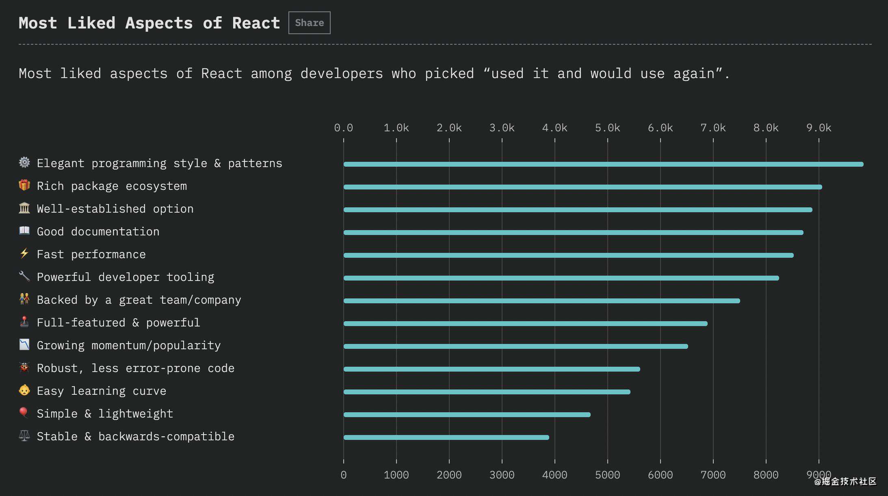Click the Easy learning curve bar
888x496 pixels.
pos(487,392)
